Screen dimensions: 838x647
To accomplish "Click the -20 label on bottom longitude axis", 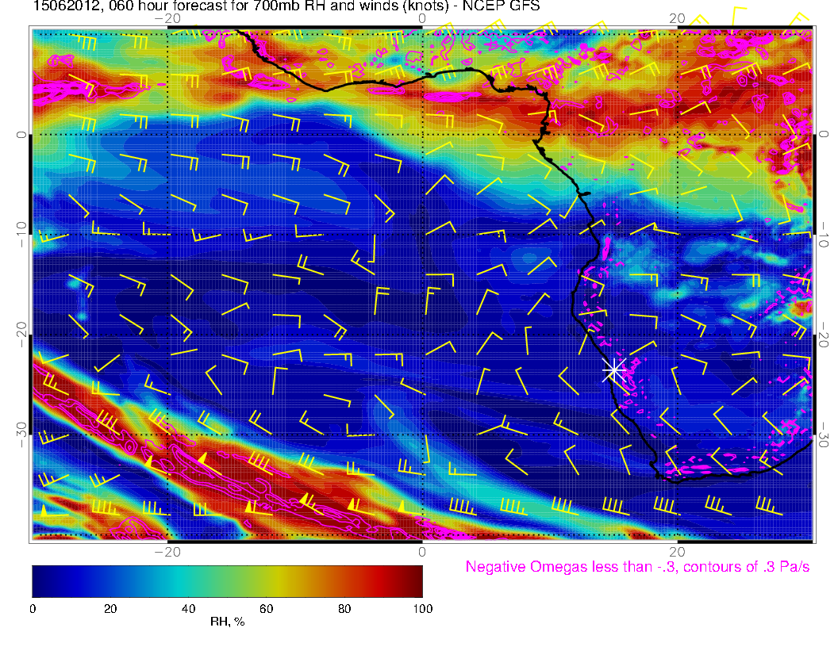I will coord(167,552).
